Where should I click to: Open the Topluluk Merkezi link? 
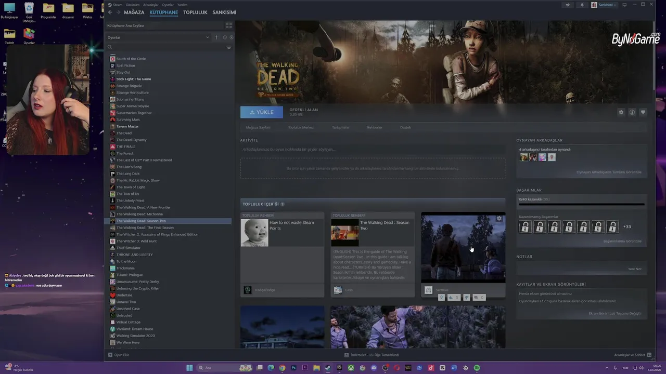pyautogui.click(x=301, y=127)
